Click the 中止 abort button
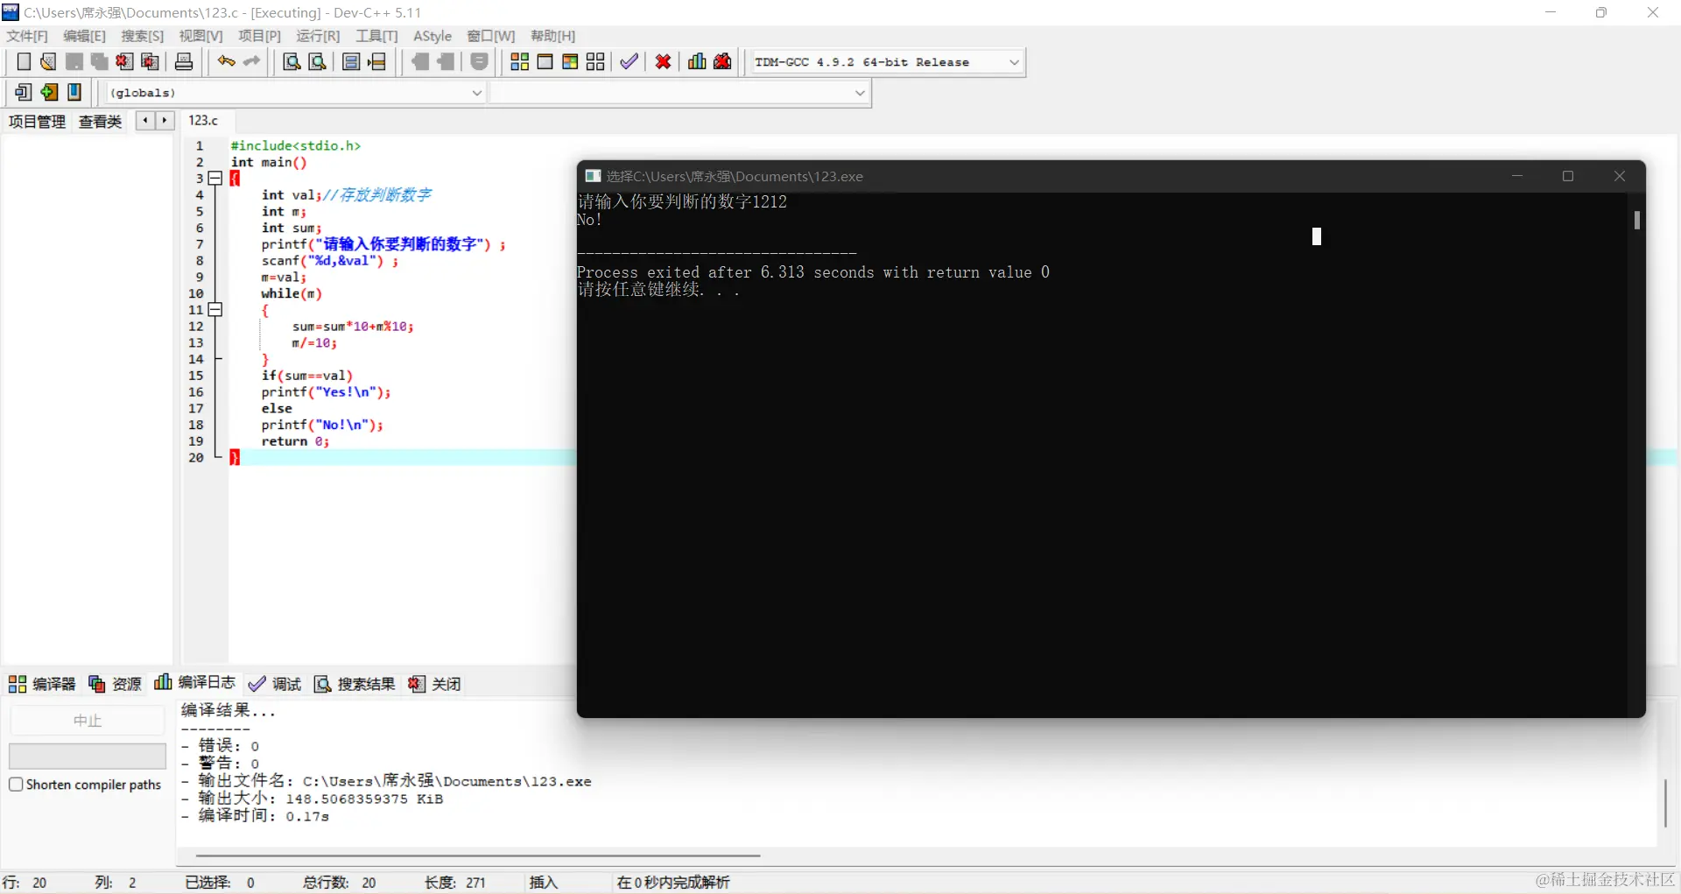The width and height of the screenshot is (1681, 894). click(x=88, y=721)
